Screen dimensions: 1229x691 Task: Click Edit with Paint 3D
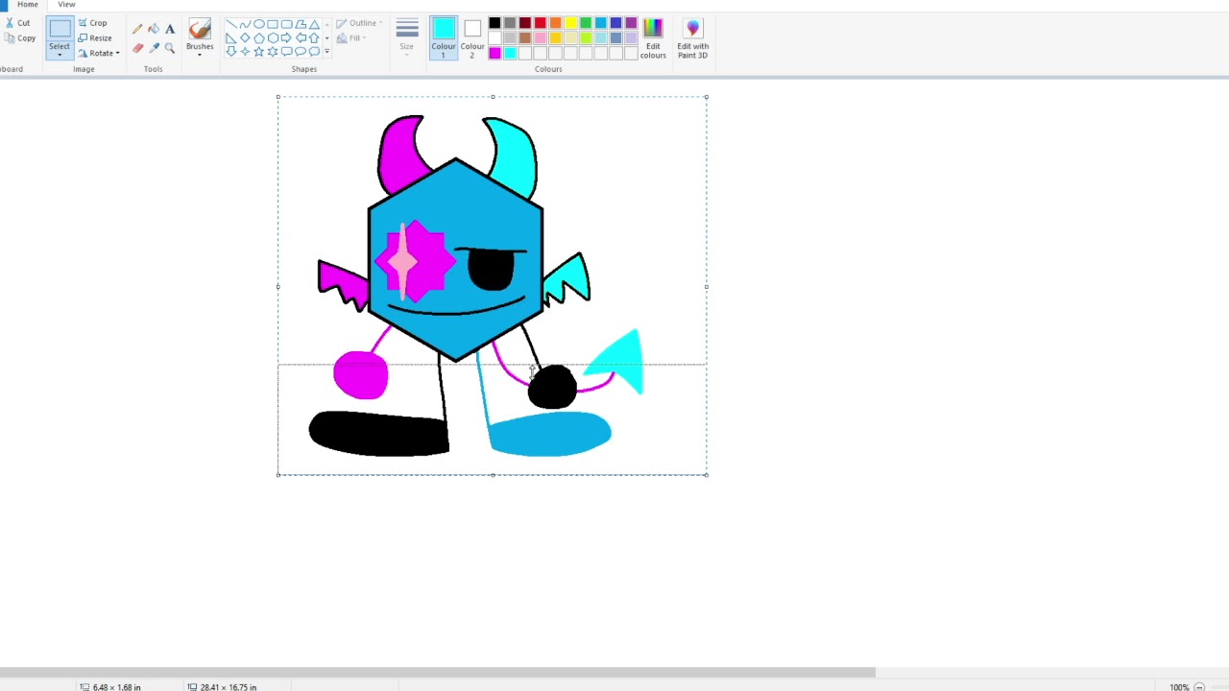pyautogui.click(x=692, y=38)
